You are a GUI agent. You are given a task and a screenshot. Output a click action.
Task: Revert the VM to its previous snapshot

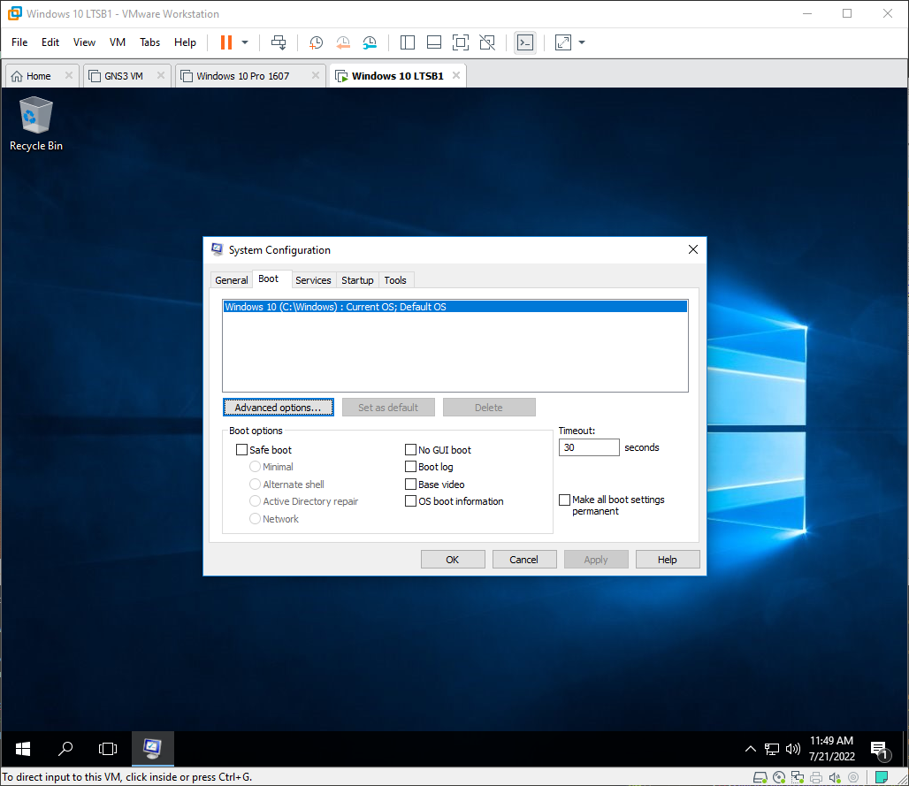343,42
